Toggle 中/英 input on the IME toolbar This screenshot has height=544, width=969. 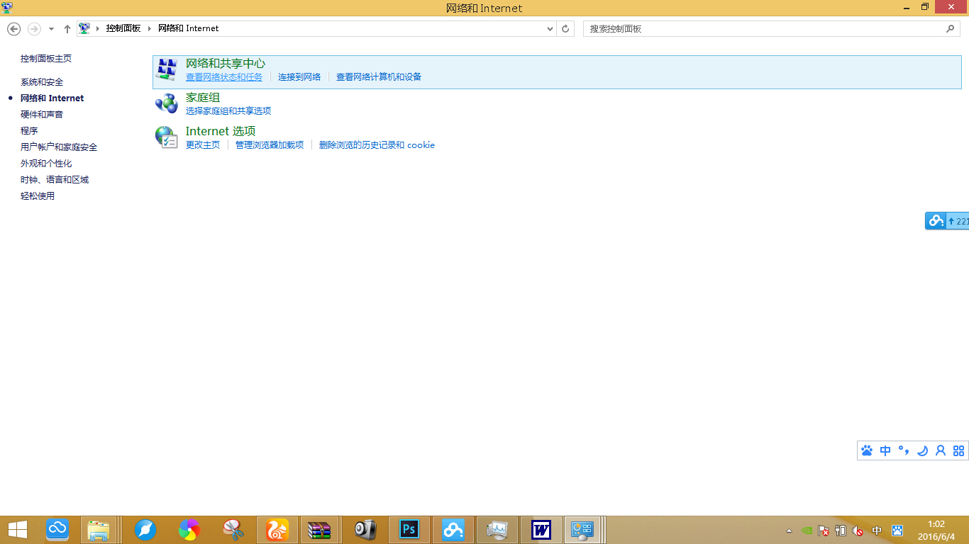885,450
